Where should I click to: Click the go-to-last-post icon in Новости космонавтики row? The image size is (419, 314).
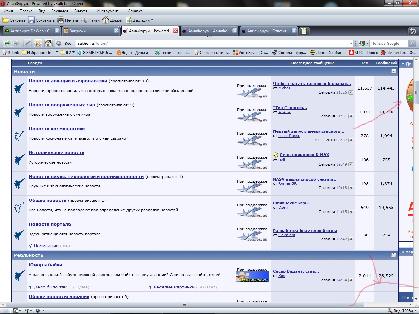tap(351, 140)
